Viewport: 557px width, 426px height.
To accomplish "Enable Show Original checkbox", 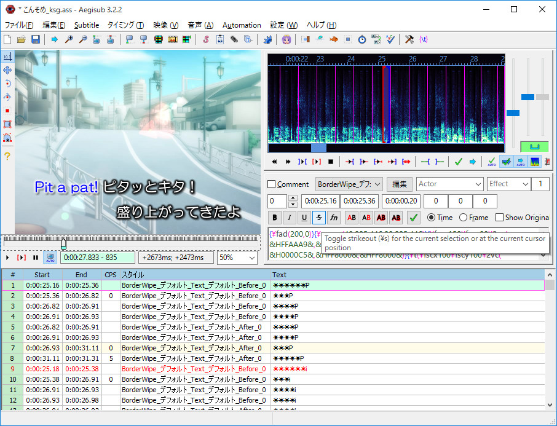I will tap(499, 218).
